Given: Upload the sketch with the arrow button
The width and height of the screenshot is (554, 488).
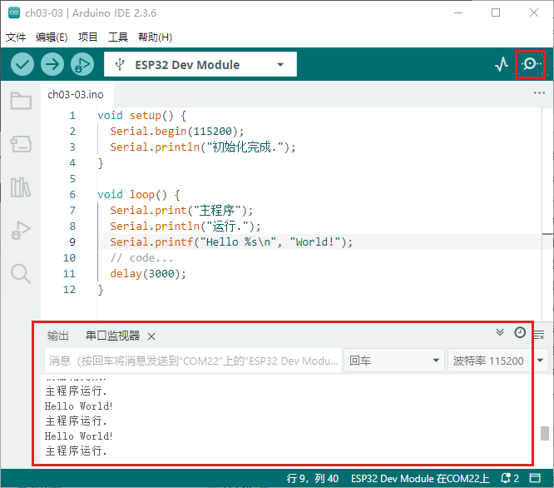Looking at the screenshot, I should (x=52, y=64).
